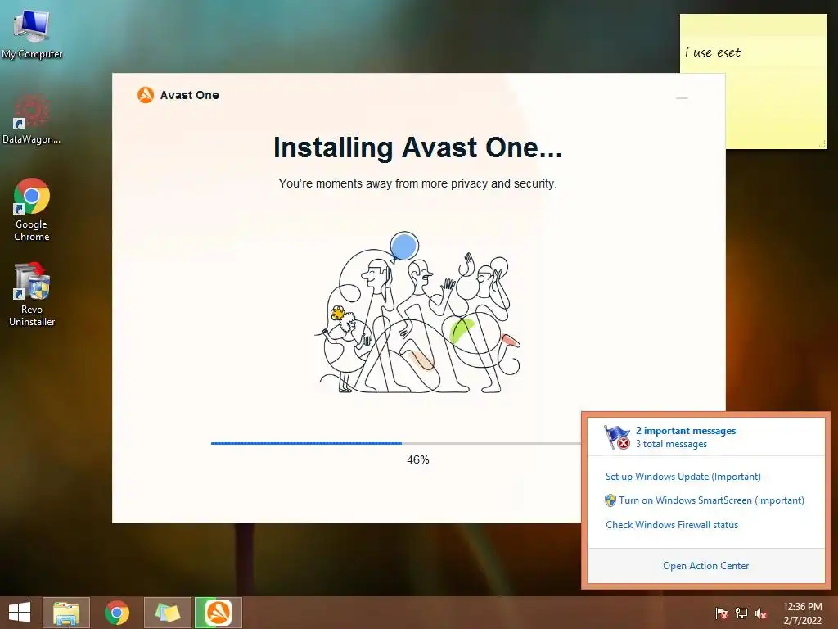This screenshot has width=838, height=629.
Task: Click the Action Center flag with red X icon
Action: point(617,437)
